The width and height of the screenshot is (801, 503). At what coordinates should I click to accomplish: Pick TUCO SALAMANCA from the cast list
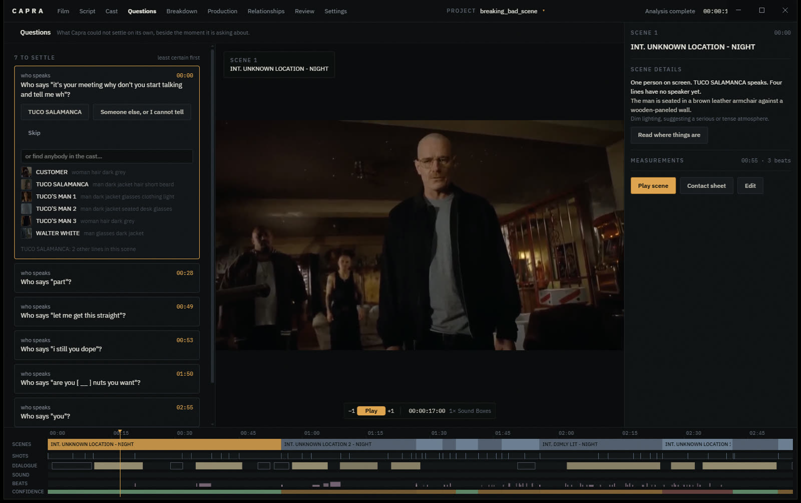(107, 184)
